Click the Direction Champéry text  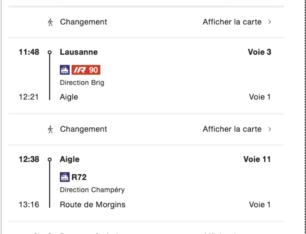[92, 190]
